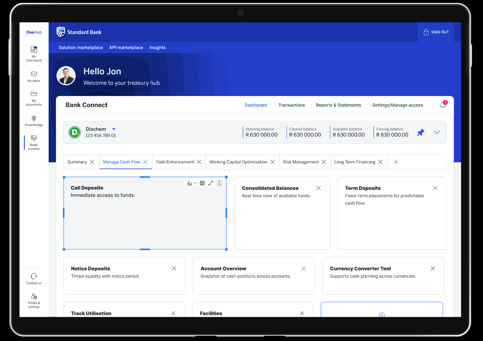The height and width of the screenshot is (341, 483).
Task: Open Contact us headset icon
Action: click(x=34, y=276)
